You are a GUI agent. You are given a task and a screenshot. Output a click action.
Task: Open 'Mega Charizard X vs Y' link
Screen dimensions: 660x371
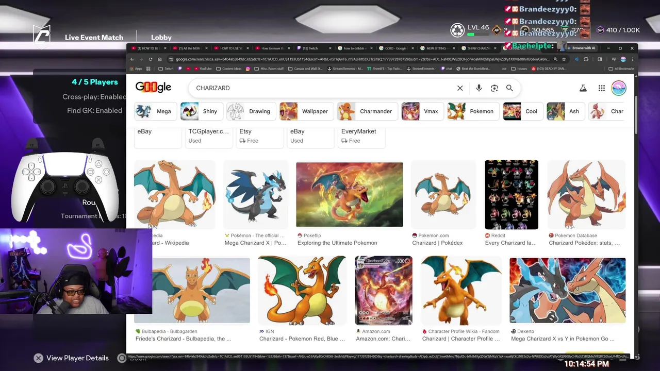point(563,339)
